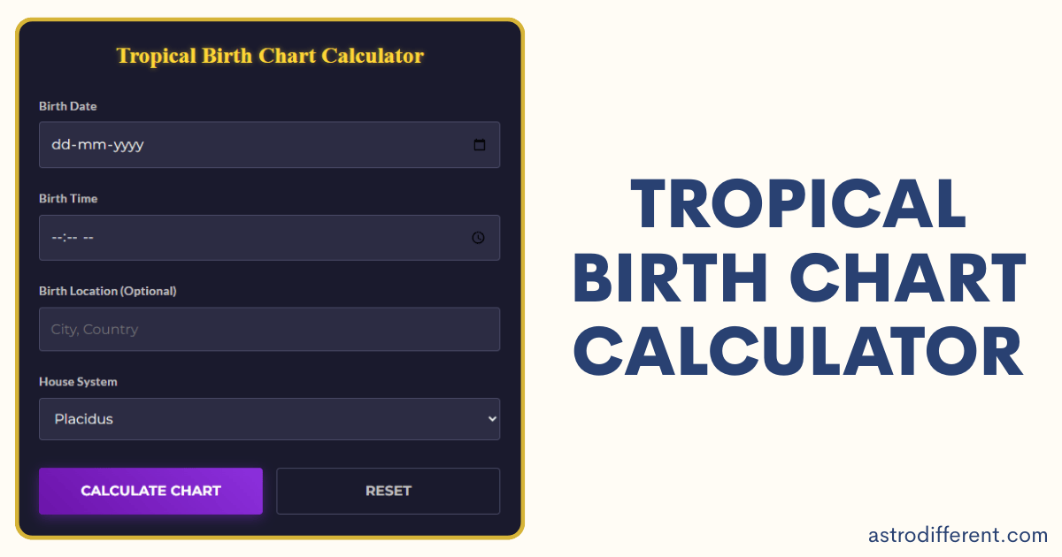This screenshot has height=557, width=1062.
Task: Focus the City, Country location field
Action: tap(269, 329)
